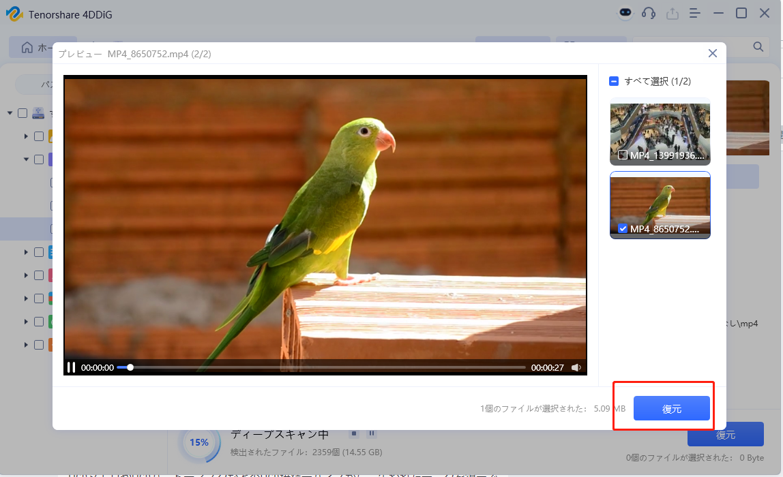The width and height of the screenshot is (783, 477).
Task: Click the 00:00:27 duration text
Action: (547, 368)
